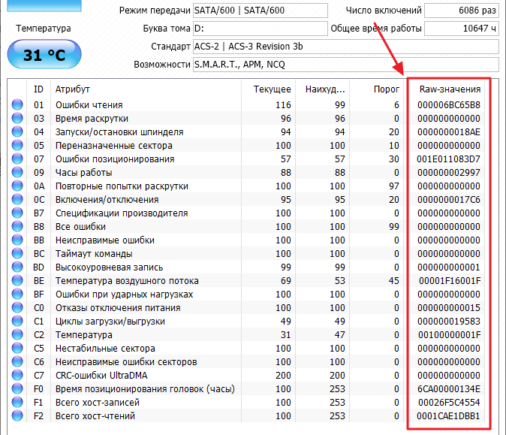Click the blue status icon for Ошибки чтения

point(17,105)
